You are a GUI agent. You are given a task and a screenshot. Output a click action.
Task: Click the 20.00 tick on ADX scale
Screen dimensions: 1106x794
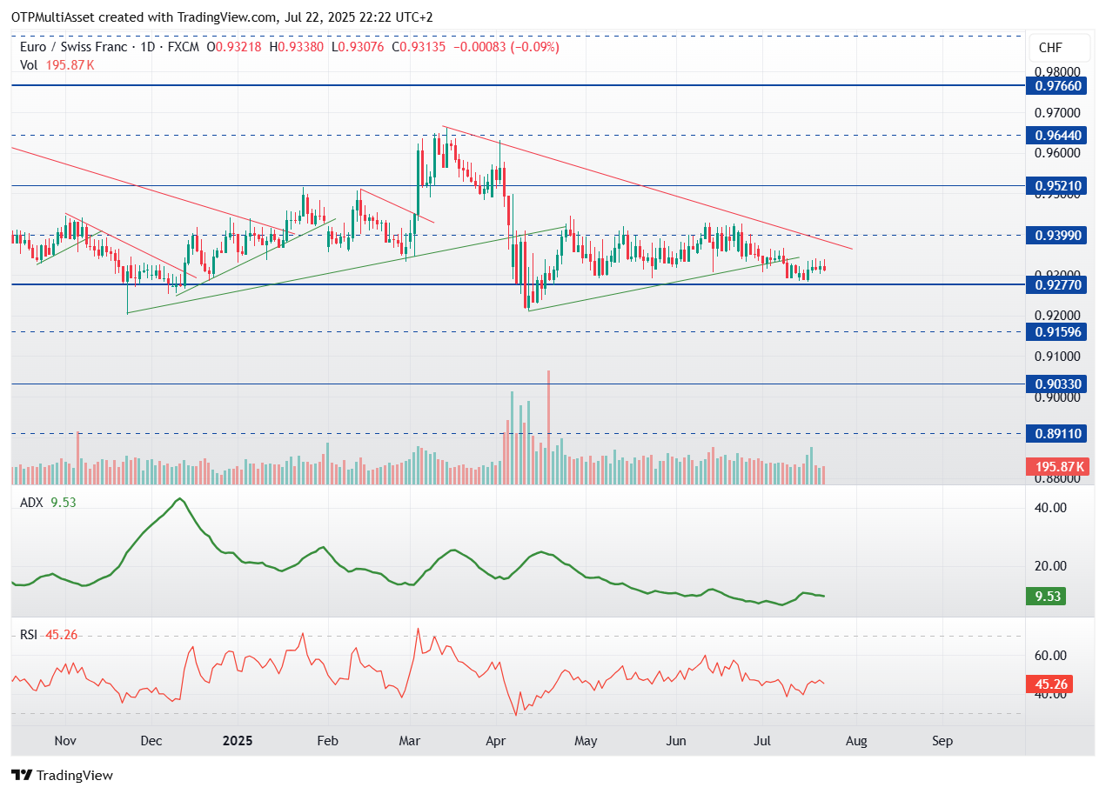click(1049, 566)
